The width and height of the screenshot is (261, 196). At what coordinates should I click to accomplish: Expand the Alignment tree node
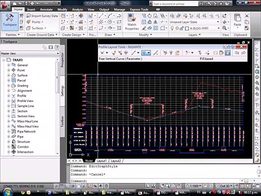point(9,91)
